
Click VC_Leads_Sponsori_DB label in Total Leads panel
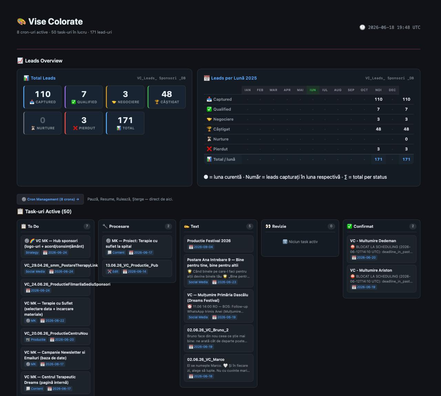(x=161, y=78)
